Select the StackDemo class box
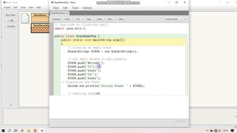The height and width of the screenshot is (133, 237). (x=40, y=17)
